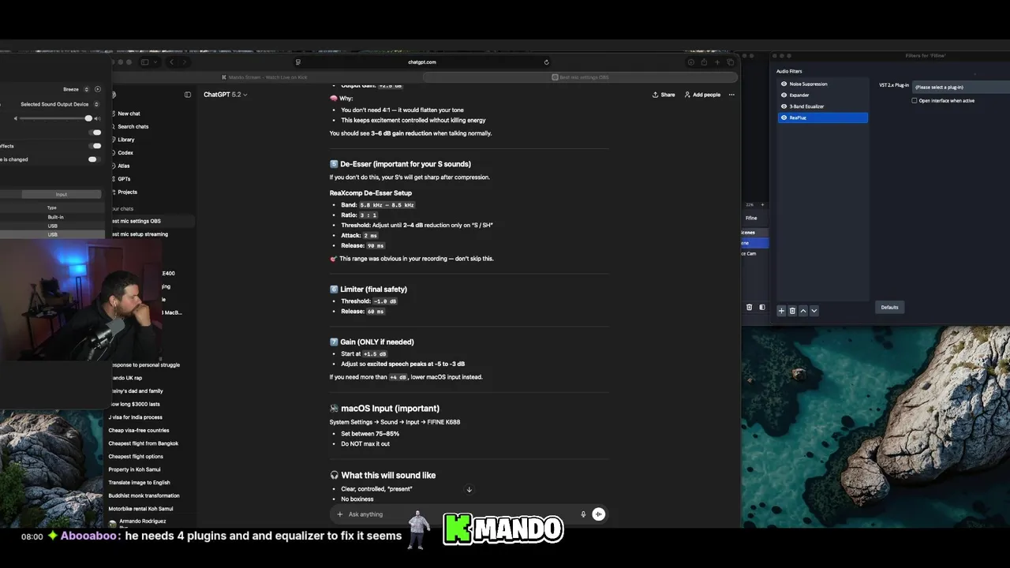The height and width of the screenshot is (568, 1010).
Task: Select the 3-Band Equalizer filter
Action: [822, 106]
